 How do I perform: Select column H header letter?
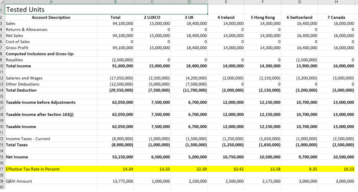[336, 2]
